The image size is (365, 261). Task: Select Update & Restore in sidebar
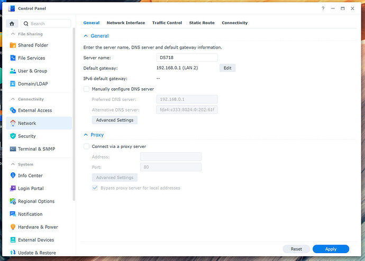pos(39,253)
